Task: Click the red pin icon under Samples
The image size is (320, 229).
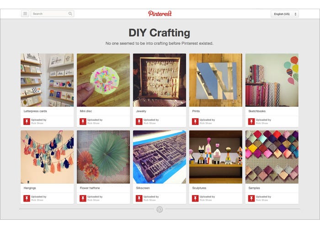Action: (251, 198)
